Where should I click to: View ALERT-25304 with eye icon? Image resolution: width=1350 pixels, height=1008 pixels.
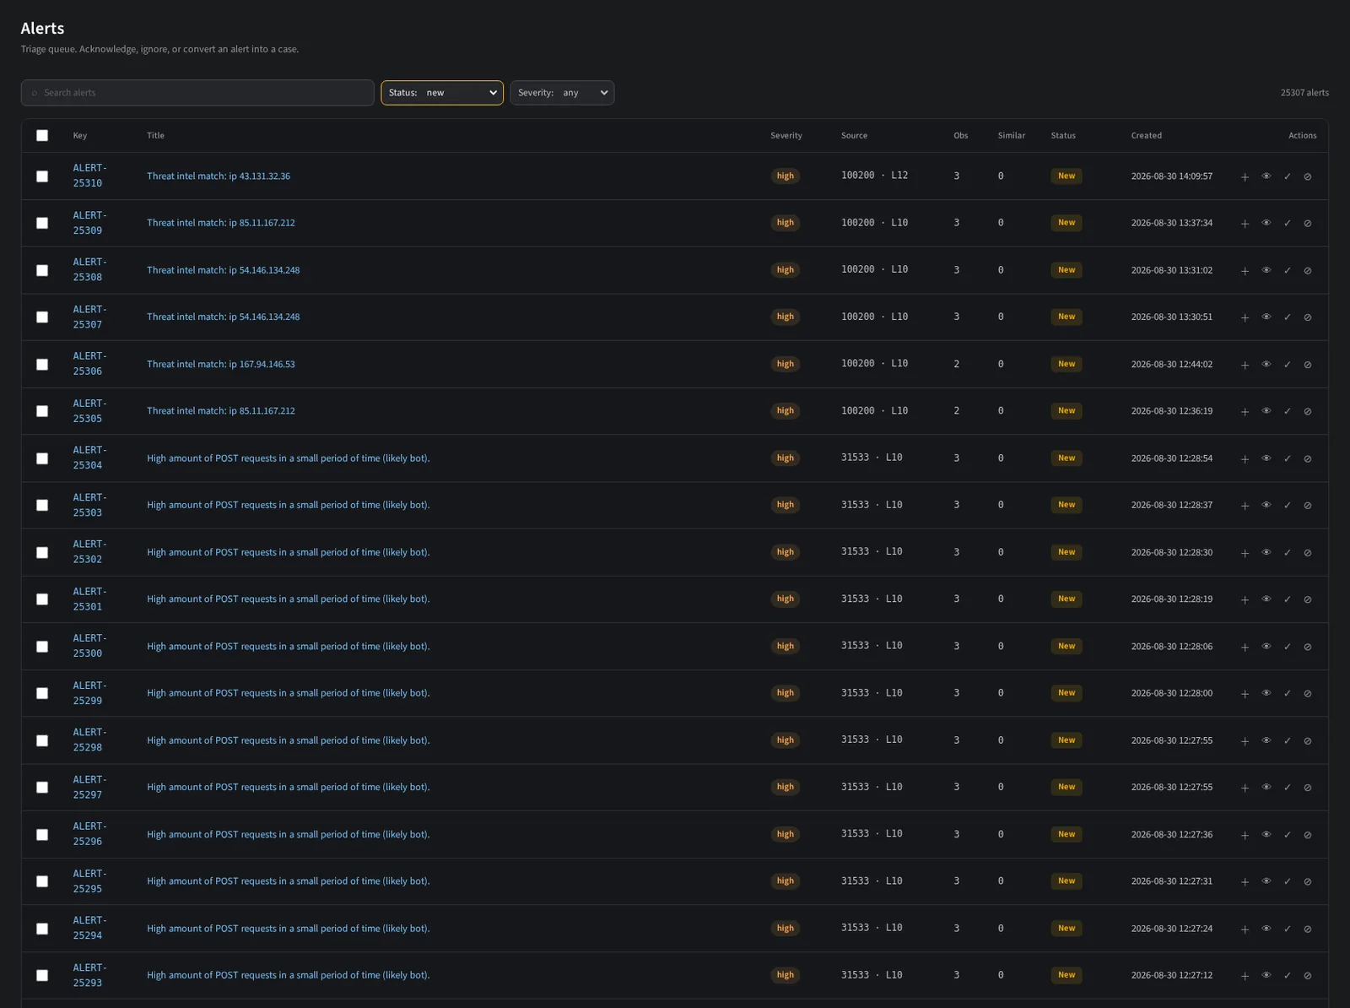click(1266, 458)
